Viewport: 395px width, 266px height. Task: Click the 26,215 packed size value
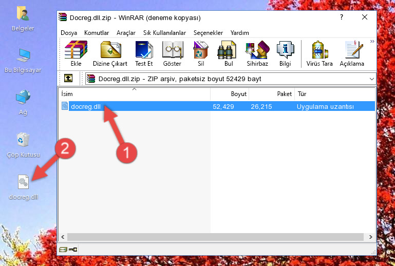point(261,106)
